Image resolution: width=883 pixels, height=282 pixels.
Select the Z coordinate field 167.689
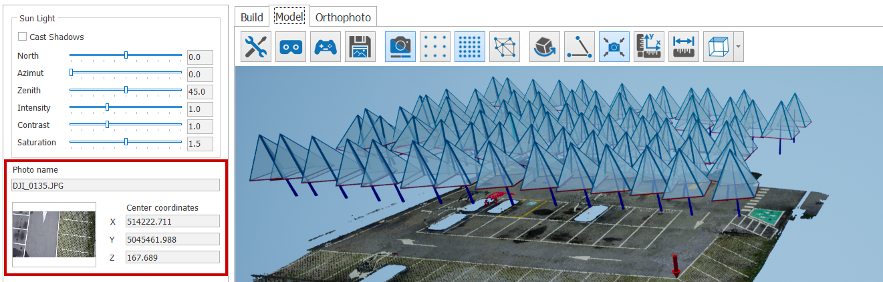172,257
